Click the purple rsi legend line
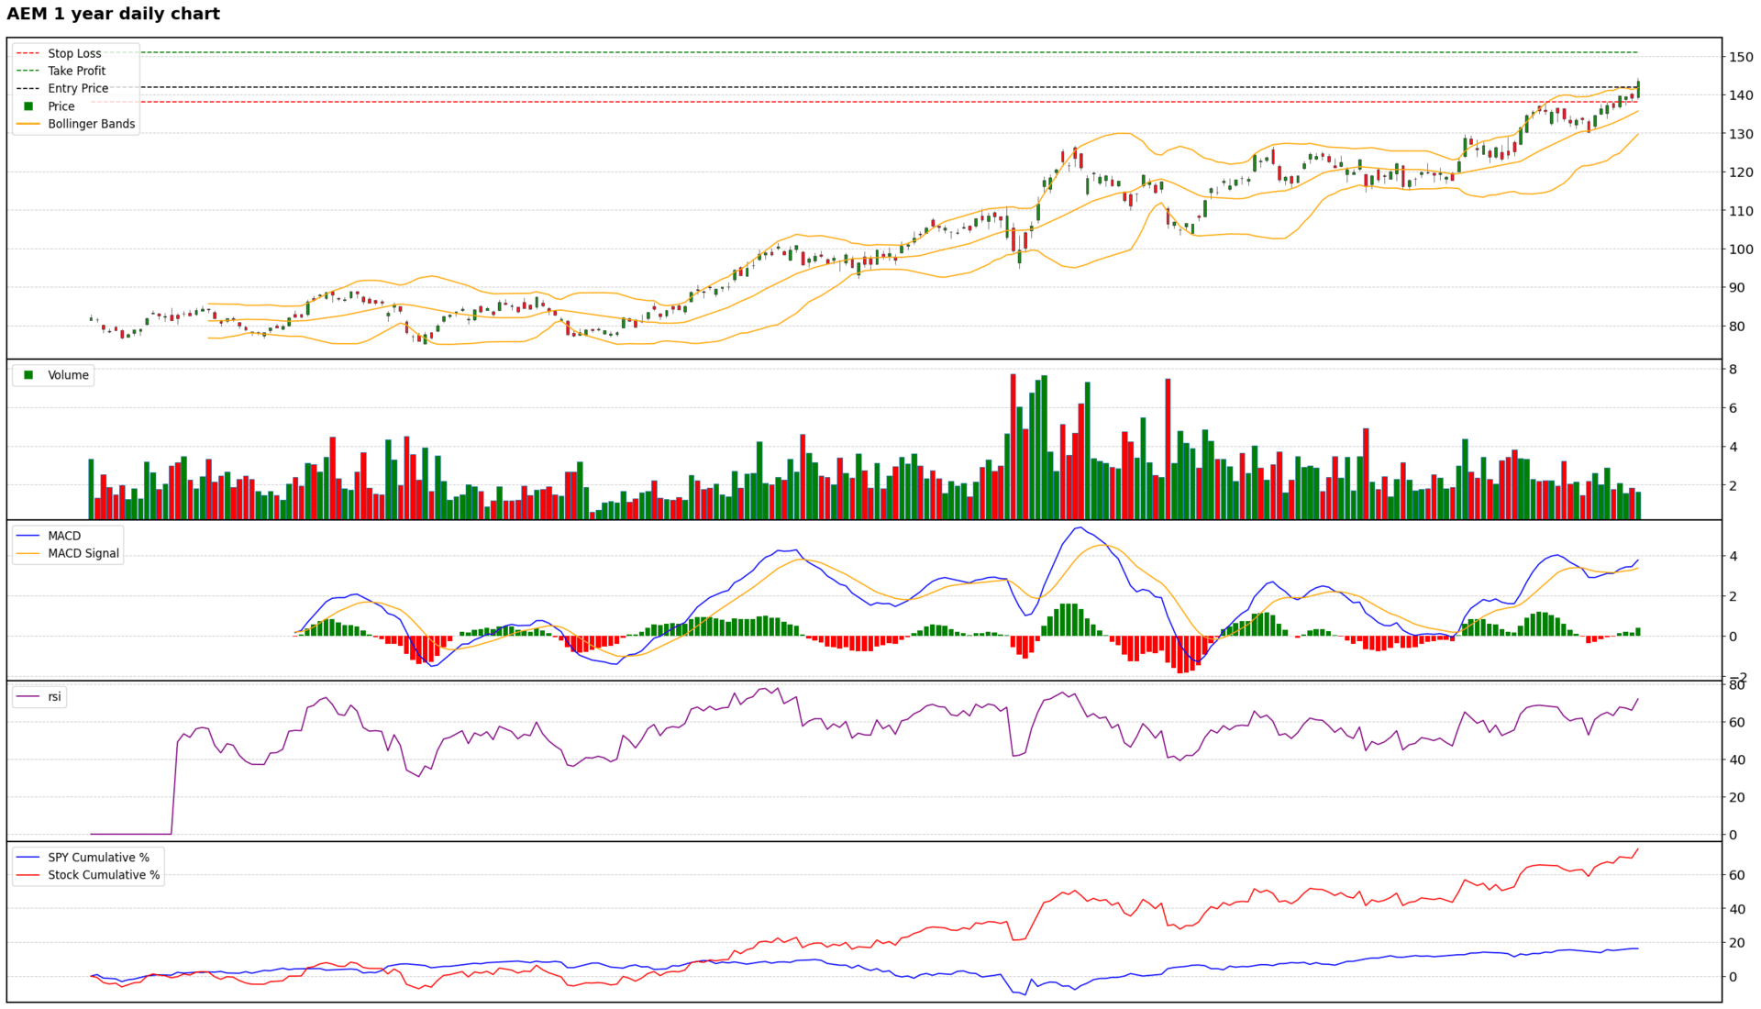 point(28,697)
